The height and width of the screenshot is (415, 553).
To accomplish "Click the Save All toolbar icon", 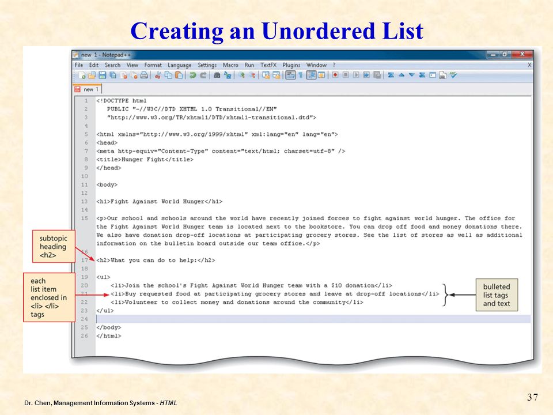I will 113,75.
